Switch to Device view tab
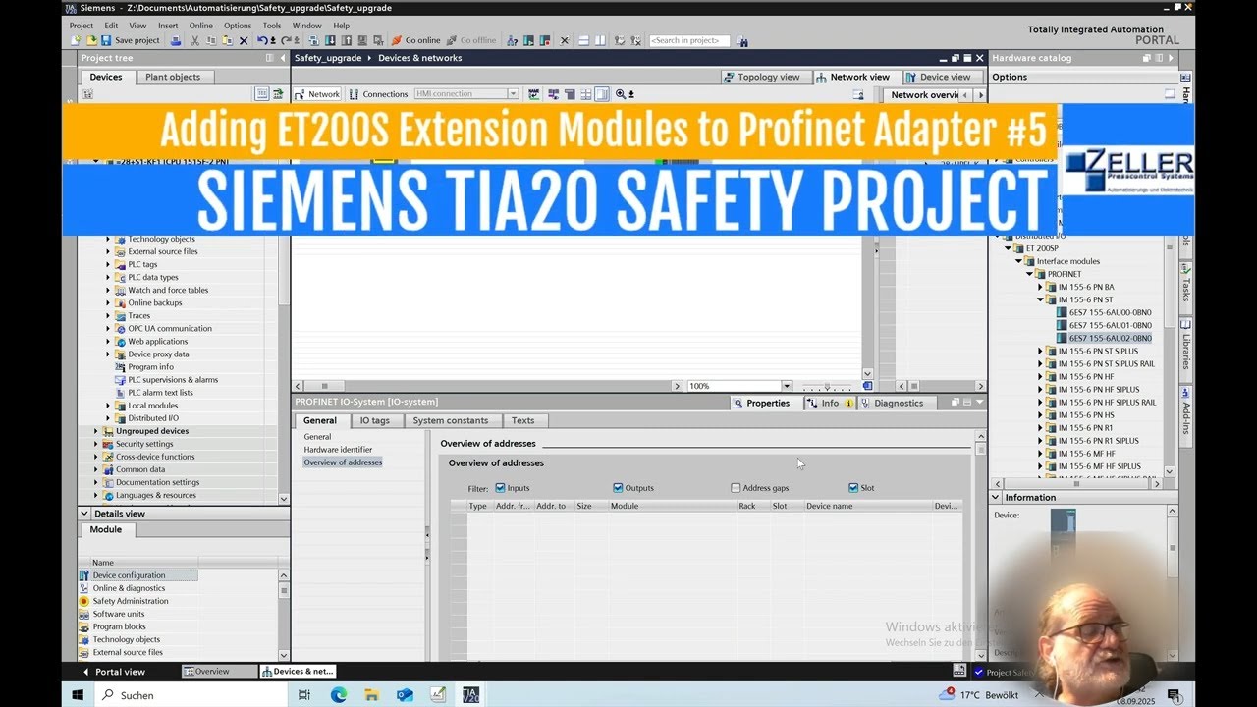This screenshot has height=707, width=1257. tap(938, 77)
